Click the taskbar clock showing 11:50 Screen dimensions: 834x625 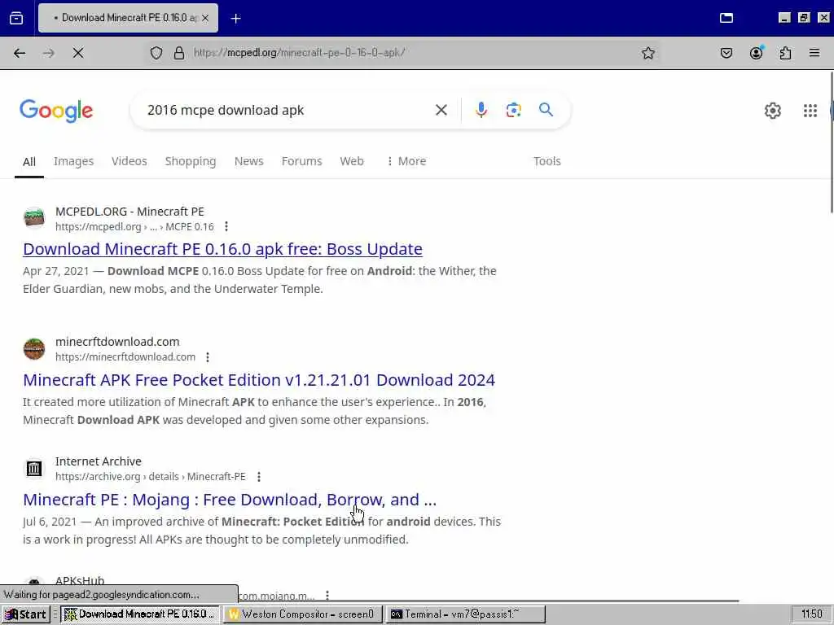pos(811,614)
